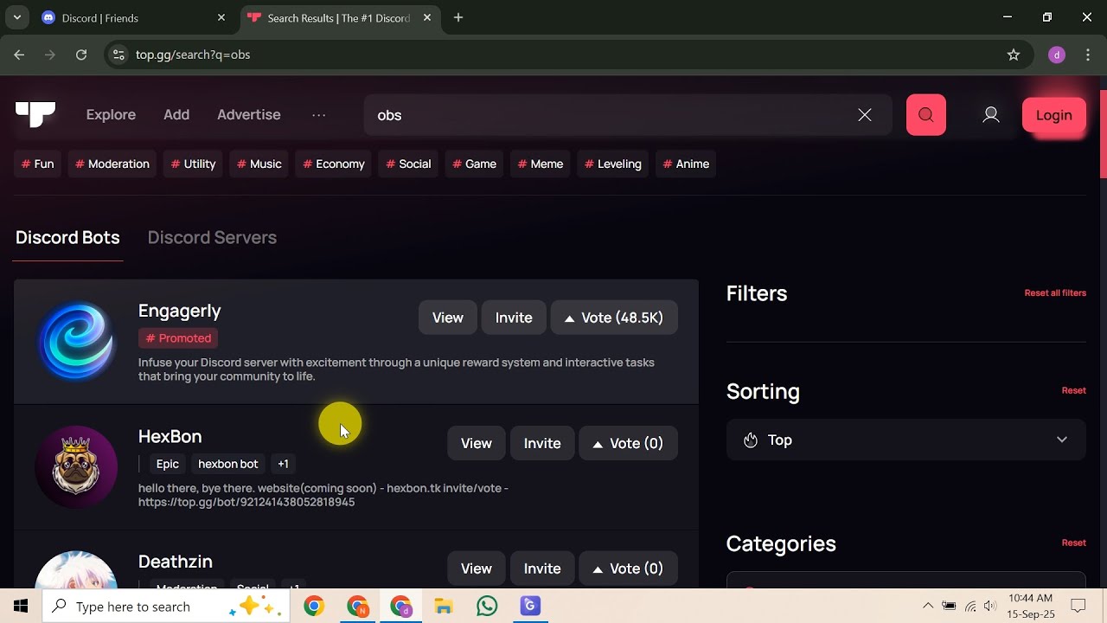Click the pink search magnifier button
The width and height of the screenshot is (1107, 623).
point(926,115)
